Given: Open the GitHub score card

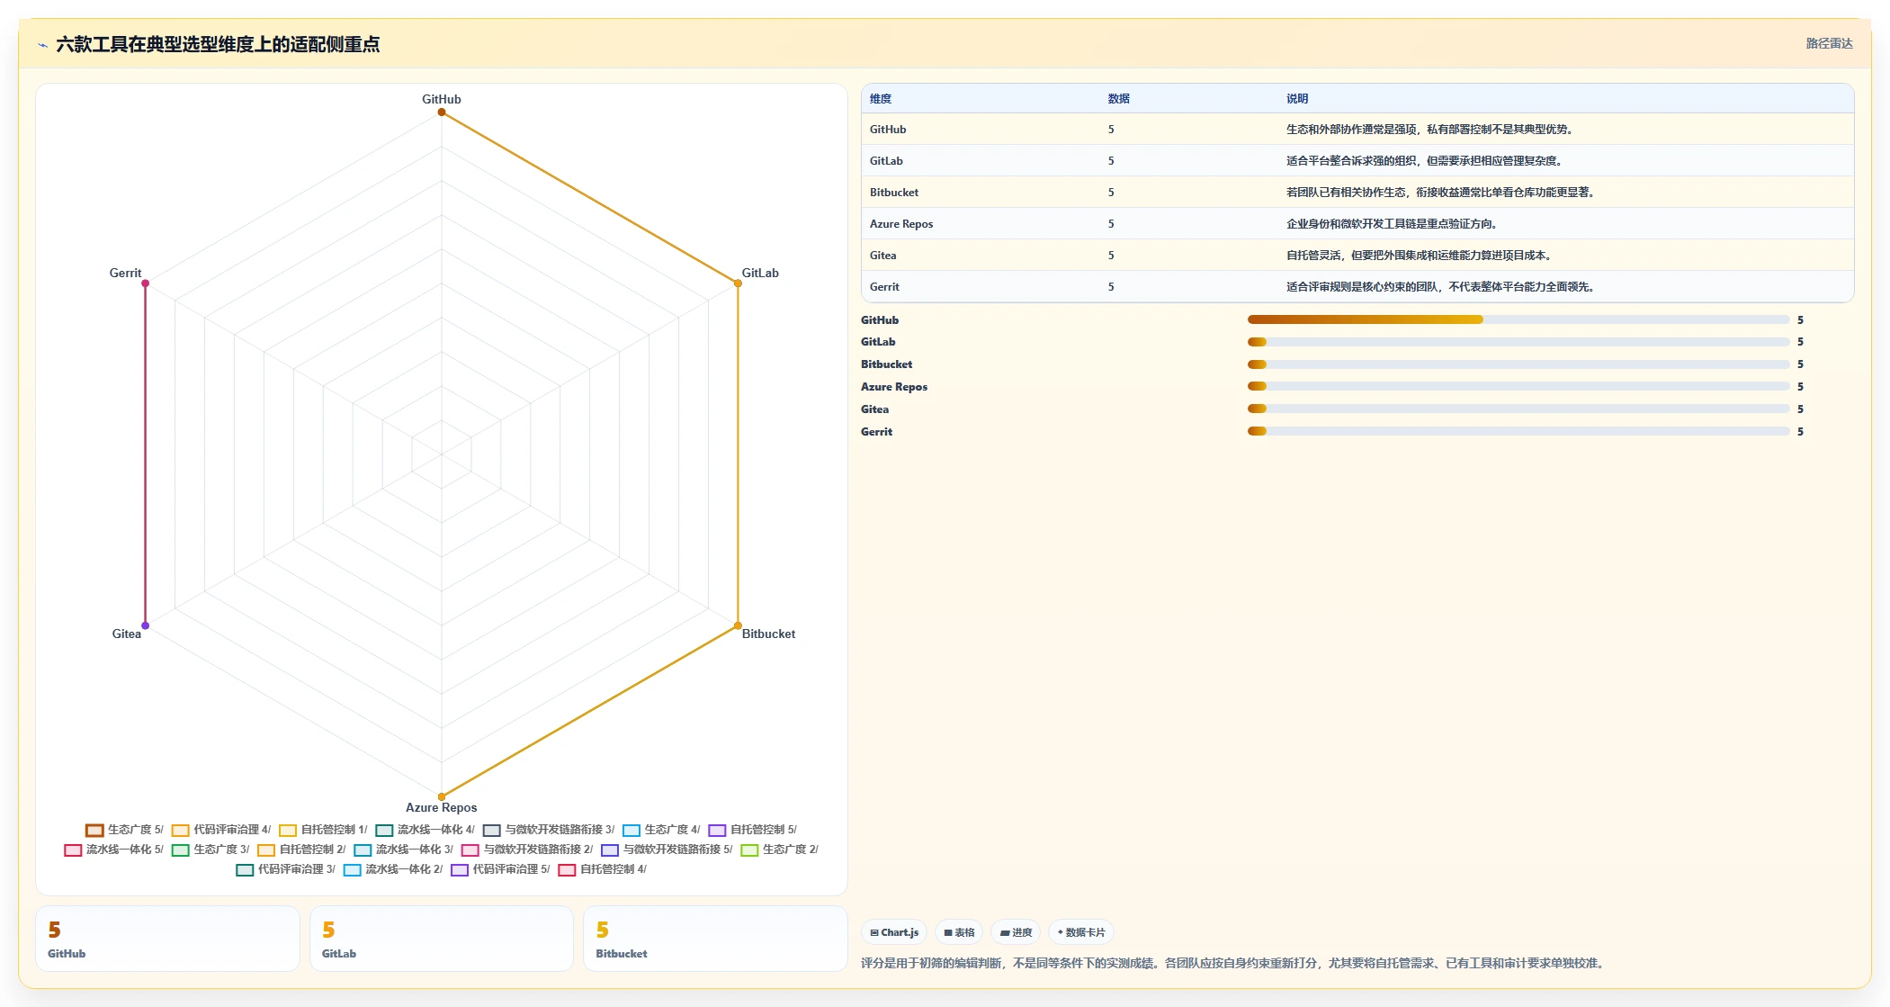Looking at the screenshot, I should pyautogui.click(x=167, y=939).
